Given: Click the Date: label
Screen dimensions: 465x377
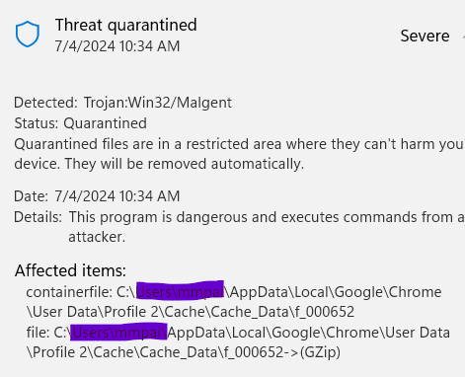Looking at the screenshot, I should (x=31, y=196).
